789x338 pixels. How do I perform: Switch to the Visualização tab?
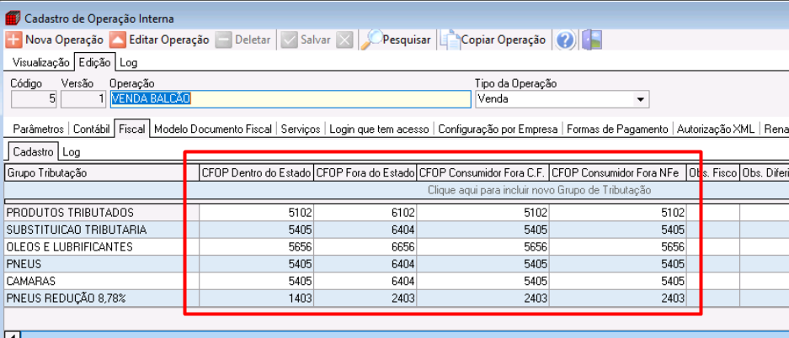tap(41, 63)
